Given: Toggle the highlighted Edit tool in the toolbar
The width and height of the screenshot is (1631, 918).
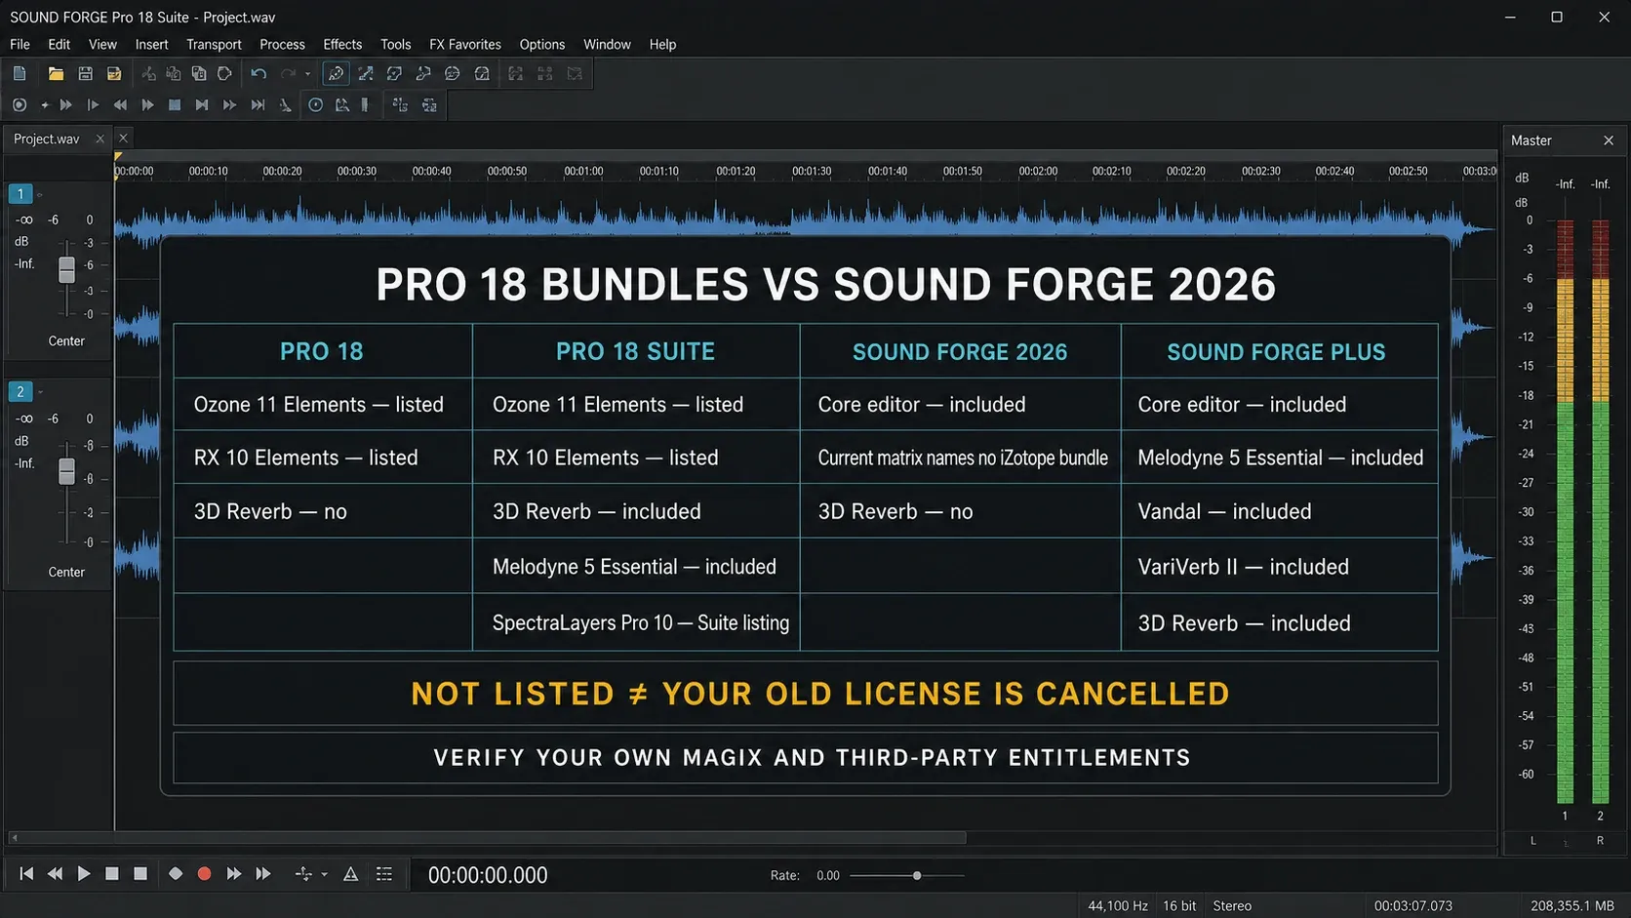Looking at the screenshot, I should tap(336, 74).
